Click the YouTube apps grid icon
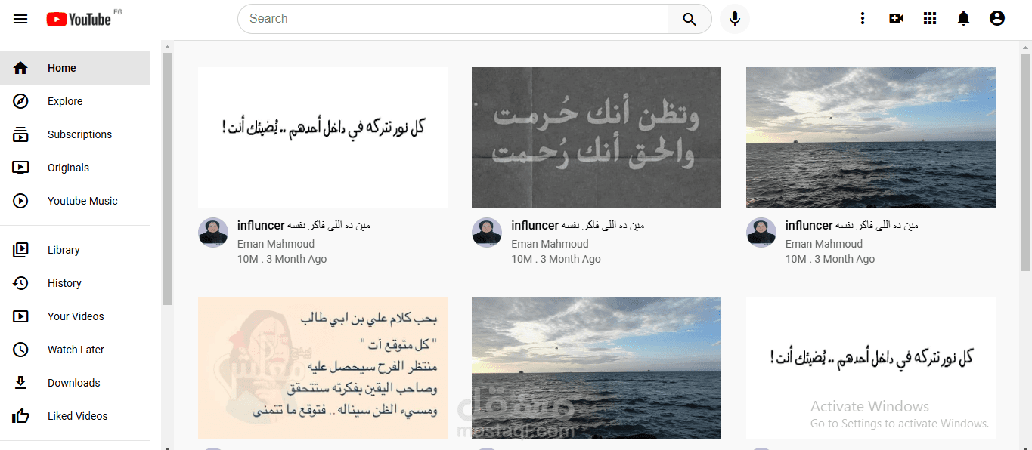1032x450 pixels. point(929,17)
